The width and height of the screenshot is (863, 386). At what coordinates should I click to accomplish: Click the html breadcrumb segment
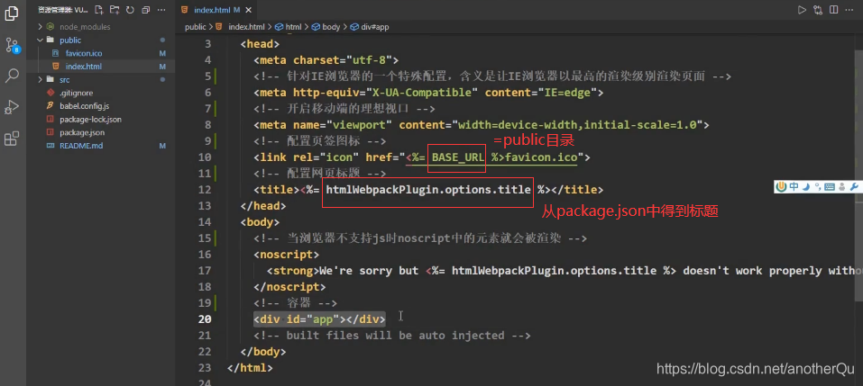click(289, 26)
